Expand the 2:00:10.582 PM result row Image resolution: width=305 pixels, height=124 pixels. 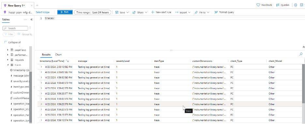41,67
